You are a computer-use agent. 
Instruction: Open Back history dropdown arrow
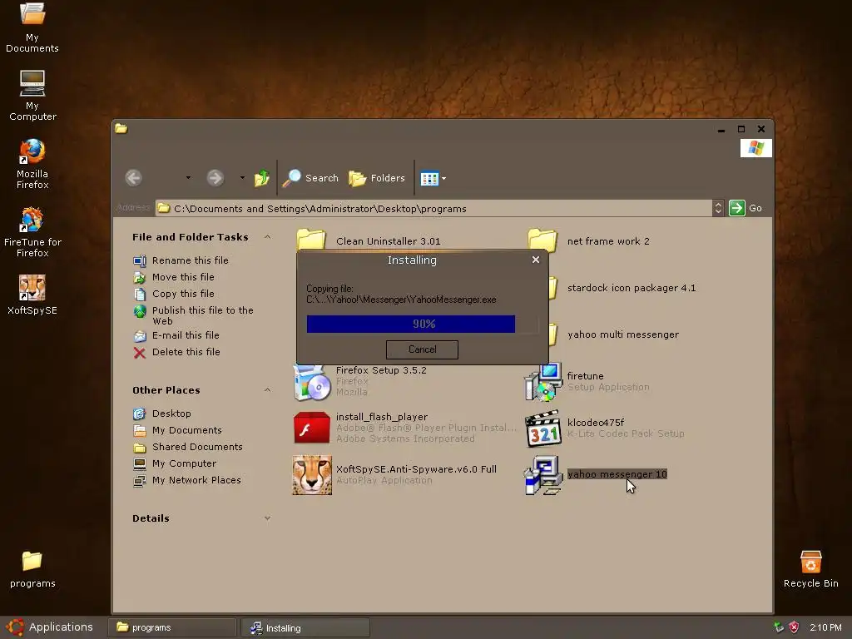[x=188, y=178]
